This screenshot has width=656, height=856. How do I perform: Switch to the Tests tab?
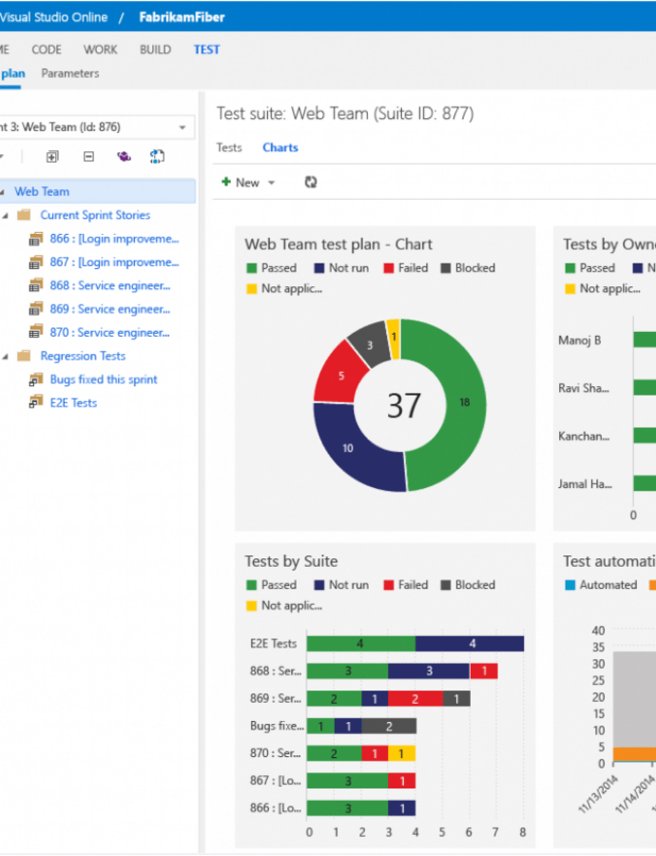(229, 147)
